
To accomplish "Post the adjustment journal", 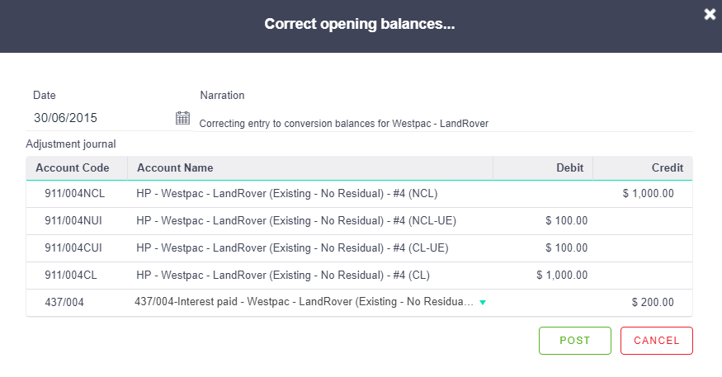I will point(574,341).
